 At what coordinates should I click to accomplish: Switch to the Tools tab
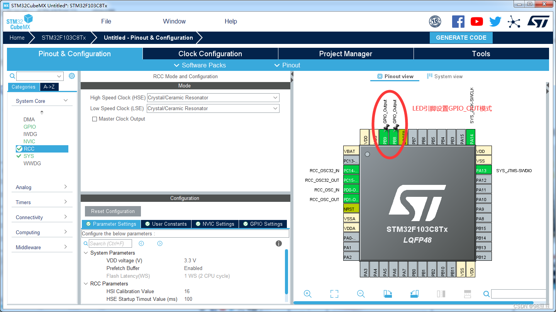pyautogui.click(x=481, y=54)
